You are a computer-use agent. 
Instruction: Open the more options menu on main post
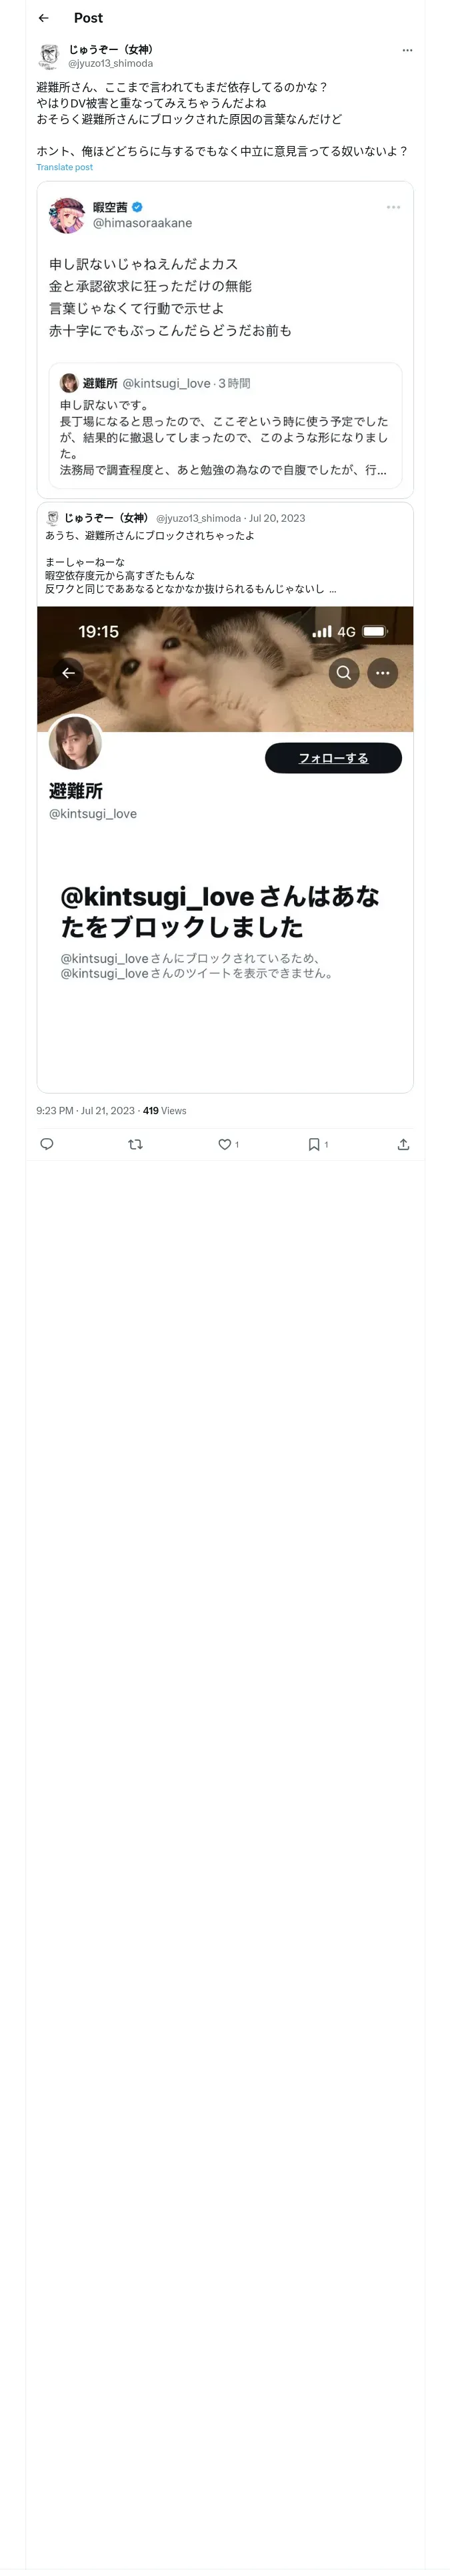pos(406,50)
